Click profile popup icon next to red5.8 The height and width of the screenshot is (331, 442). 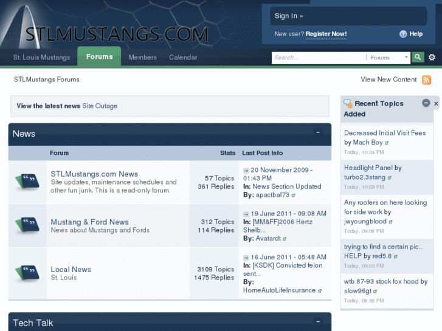point(396,257)
